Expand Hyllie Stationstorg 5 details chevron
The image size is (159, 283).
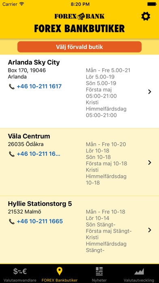pyautogui.click(x=149, y=230)
